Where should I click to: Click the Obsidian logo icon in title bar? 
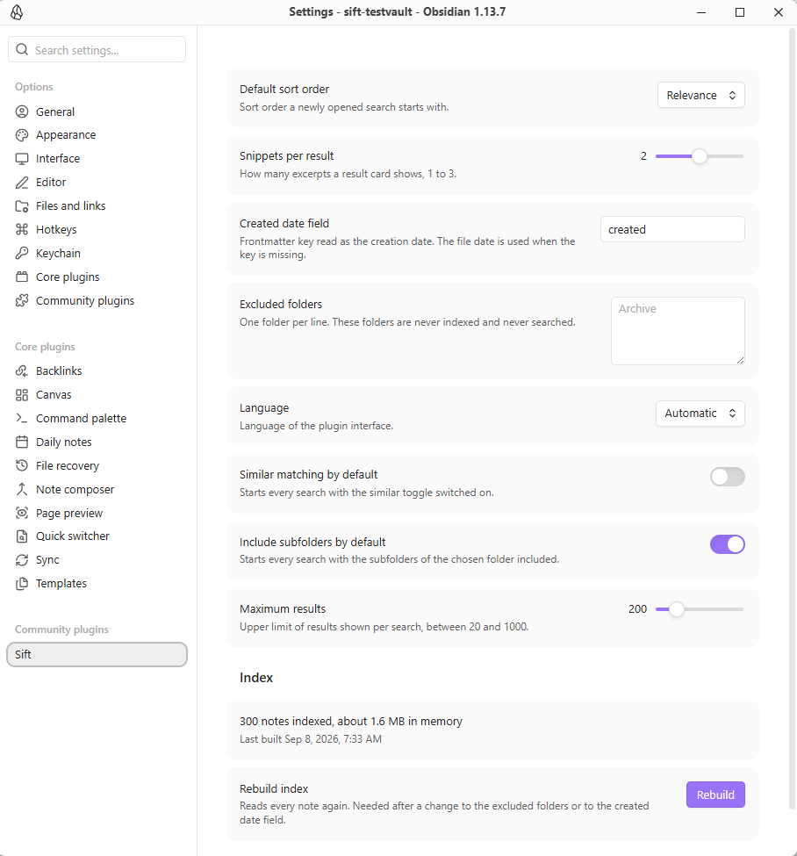click(x=17, y=12)
